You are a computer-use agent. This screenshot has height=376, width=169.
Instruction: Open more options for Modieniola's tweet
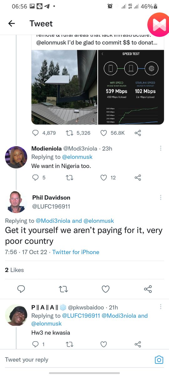click(161, 148)
